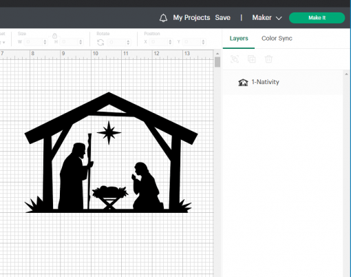Image resolution: width=351 pixels, height=277 pixels.
Task: Click the Duplicate layer icon
Action: tap(251, 59)
